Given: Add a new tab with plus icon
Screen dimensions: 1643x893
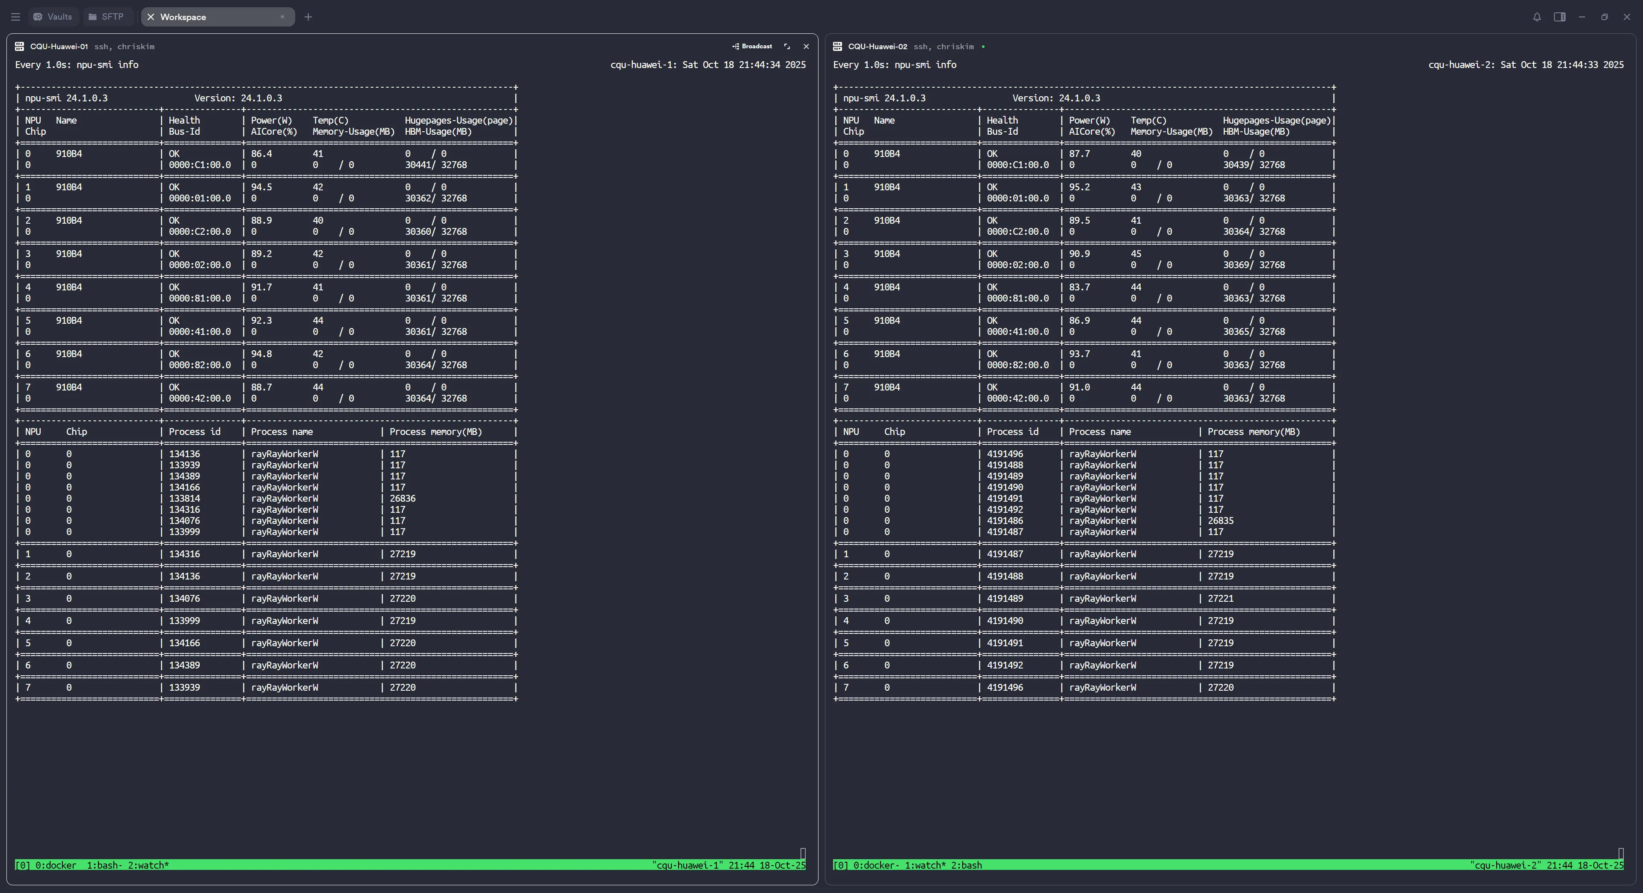Looking at the screenshot, I should tap(308, 17).
